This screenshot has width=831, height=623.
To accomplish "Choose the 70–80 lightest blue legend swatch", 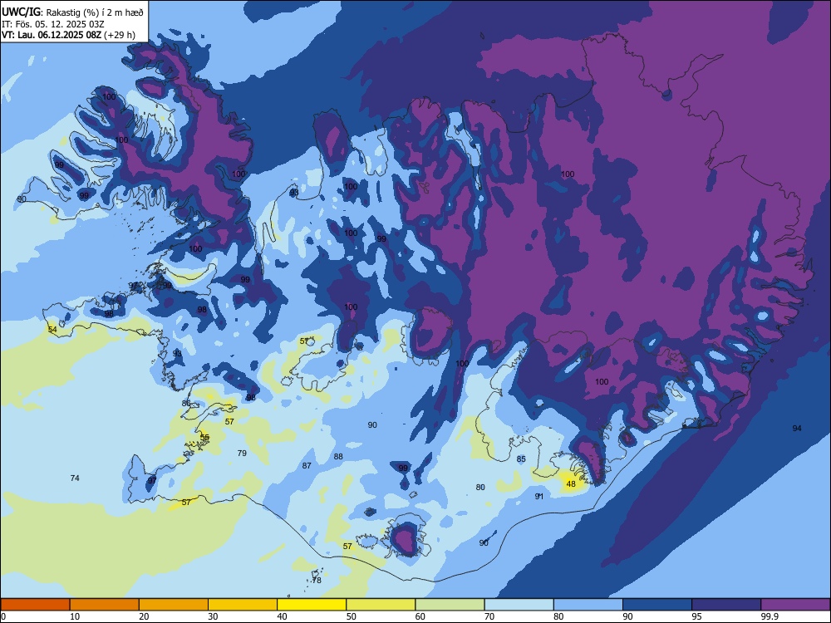I will (519, 605).
